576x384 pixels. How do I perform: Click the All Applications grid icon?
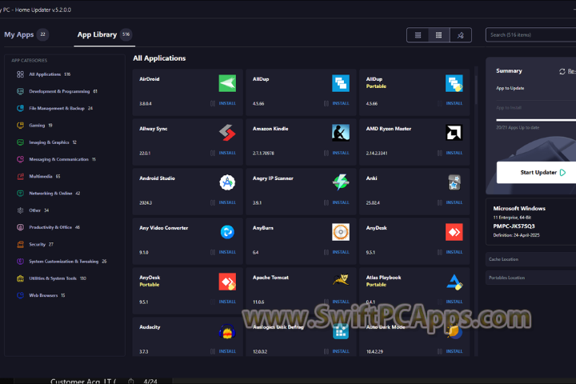[20, 74]
